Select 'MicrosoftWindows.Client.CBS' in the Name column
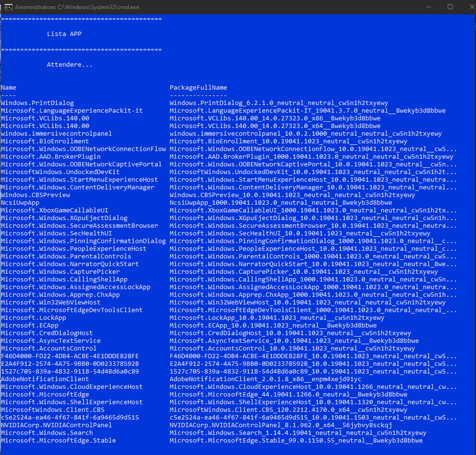The width and height of the screenshot is (476, 455). coord(52,409)
